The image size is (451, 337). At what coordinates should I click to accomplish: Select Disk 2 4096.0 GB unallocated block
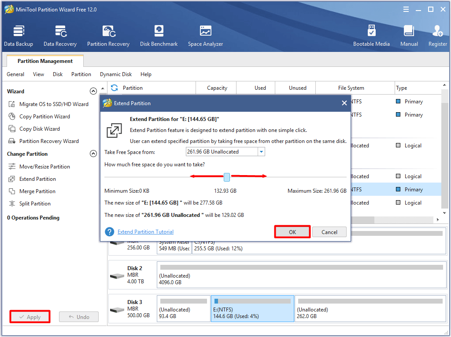tap(301, 275)
